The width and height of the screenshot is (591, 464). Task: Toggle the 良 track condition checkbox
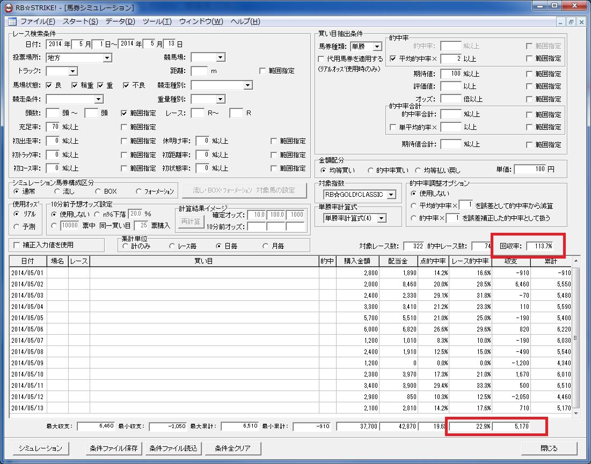pos(49,85)
